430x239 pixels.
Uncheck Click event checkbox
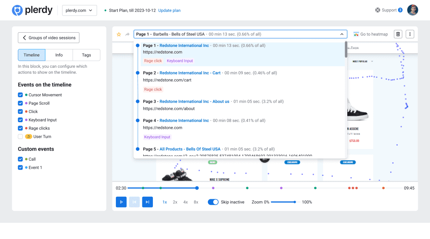click(x=20, y=112)
